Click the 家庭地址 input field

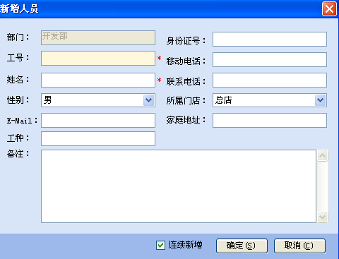[270, 120]
